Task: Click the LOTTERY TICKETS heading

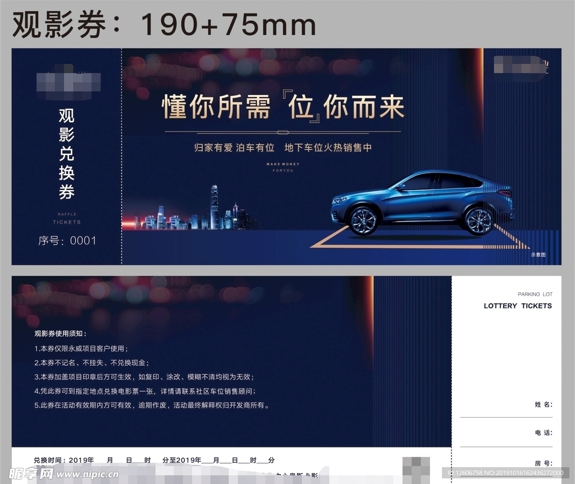Action: pos(517,306)
